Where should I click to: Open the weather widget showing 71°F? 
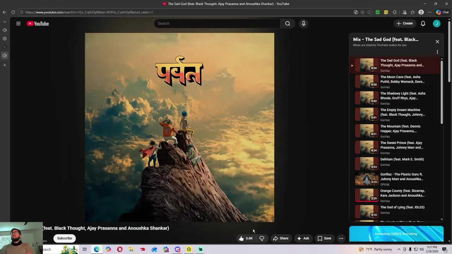click(375, 249)
